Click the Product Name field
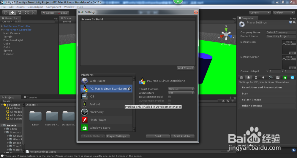The width and height of the screenshot is (297, 158). tap(281, 36)
